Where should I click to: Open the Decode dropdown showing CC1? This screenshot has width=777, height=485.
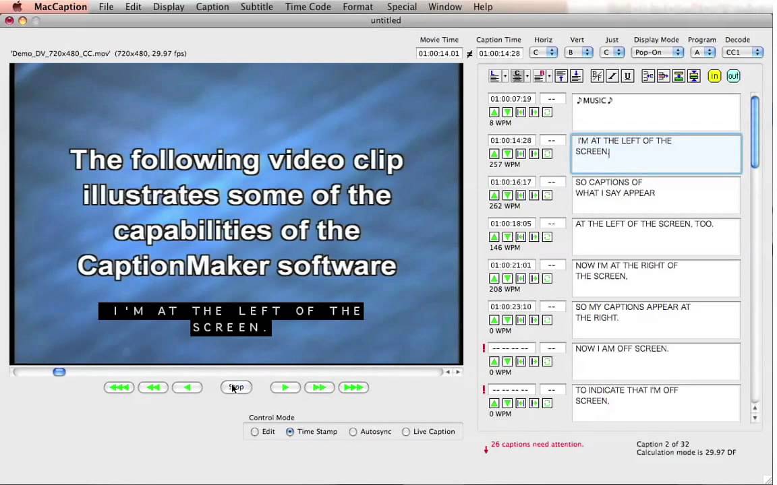tap(743, 53)
